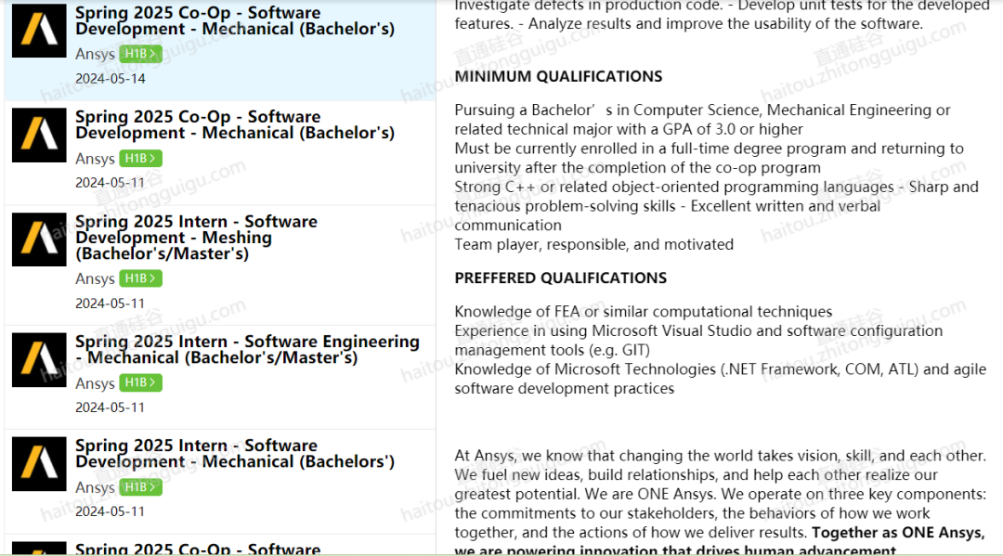1003x556 pixels.
Task: Click the line 'Team player, responsible, and motivated'
Action: click(594, 245)
